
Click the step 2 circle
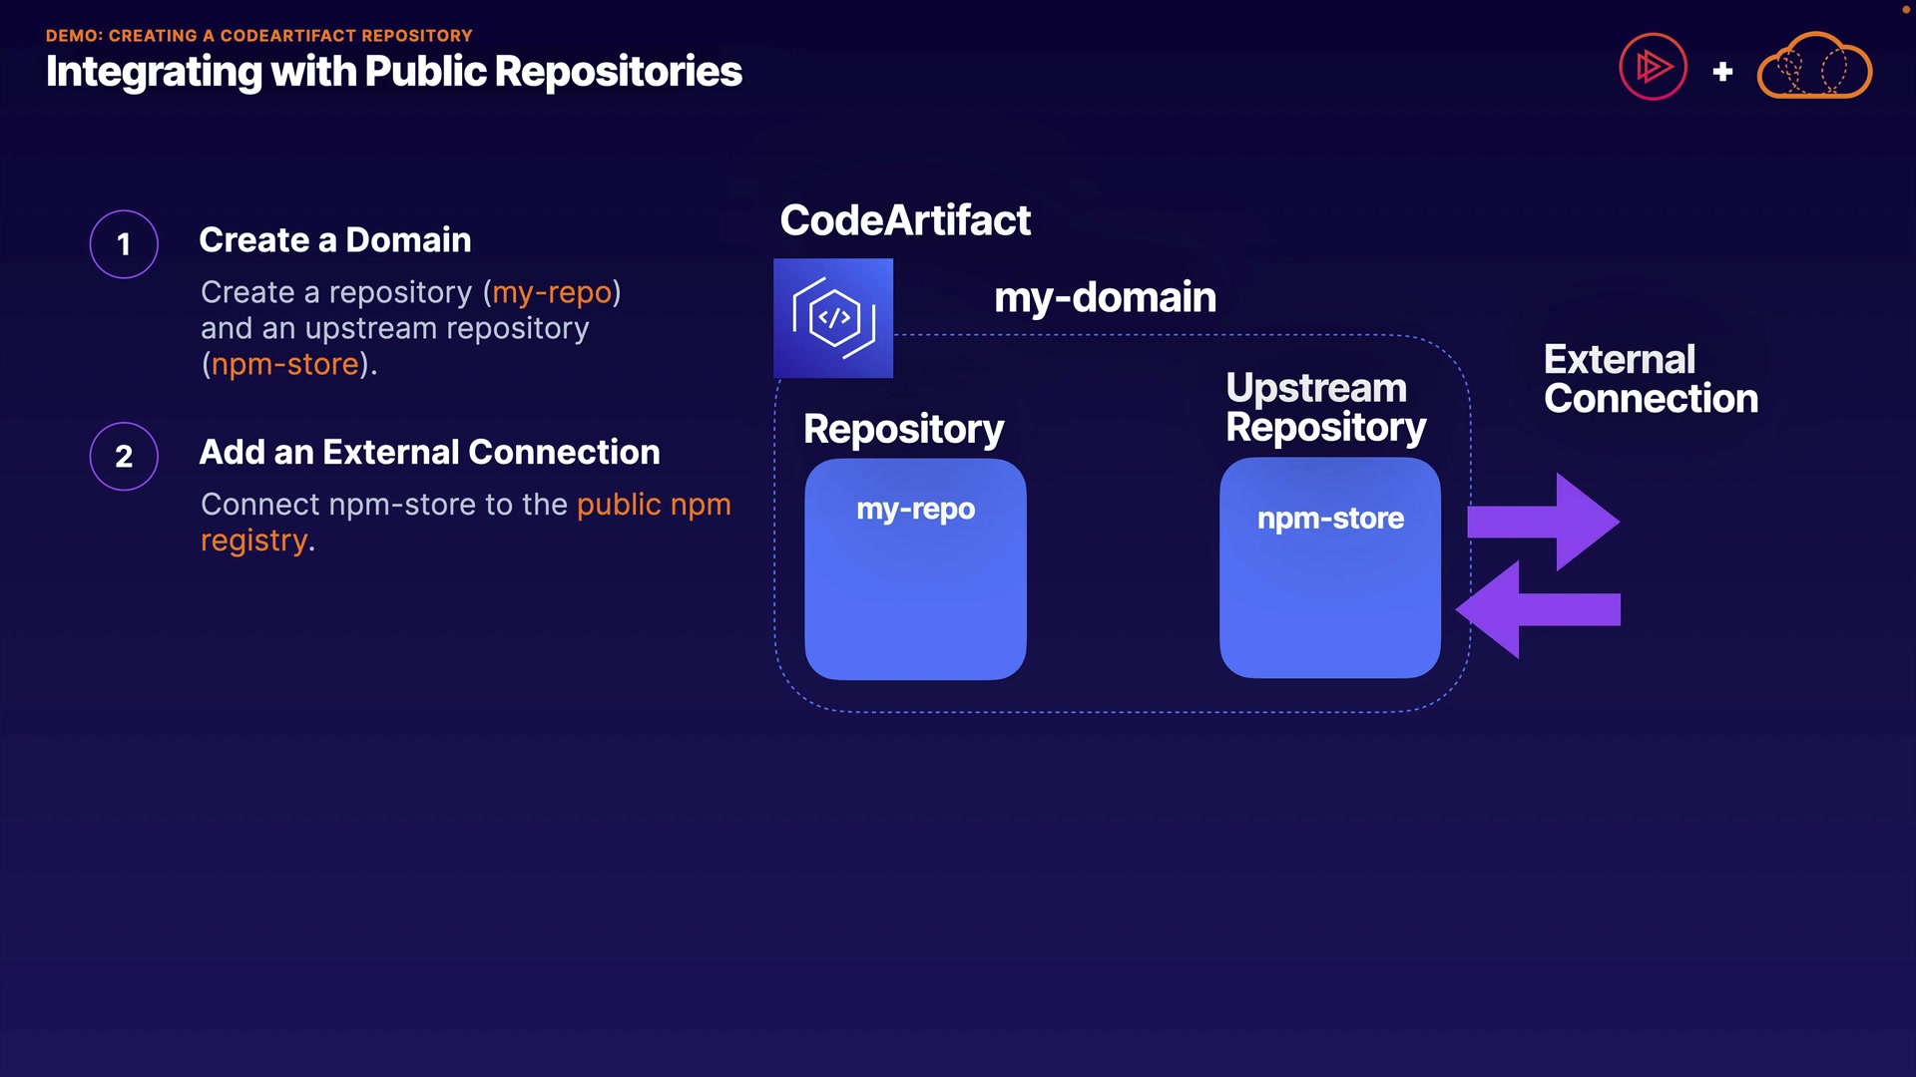point(124,457)
